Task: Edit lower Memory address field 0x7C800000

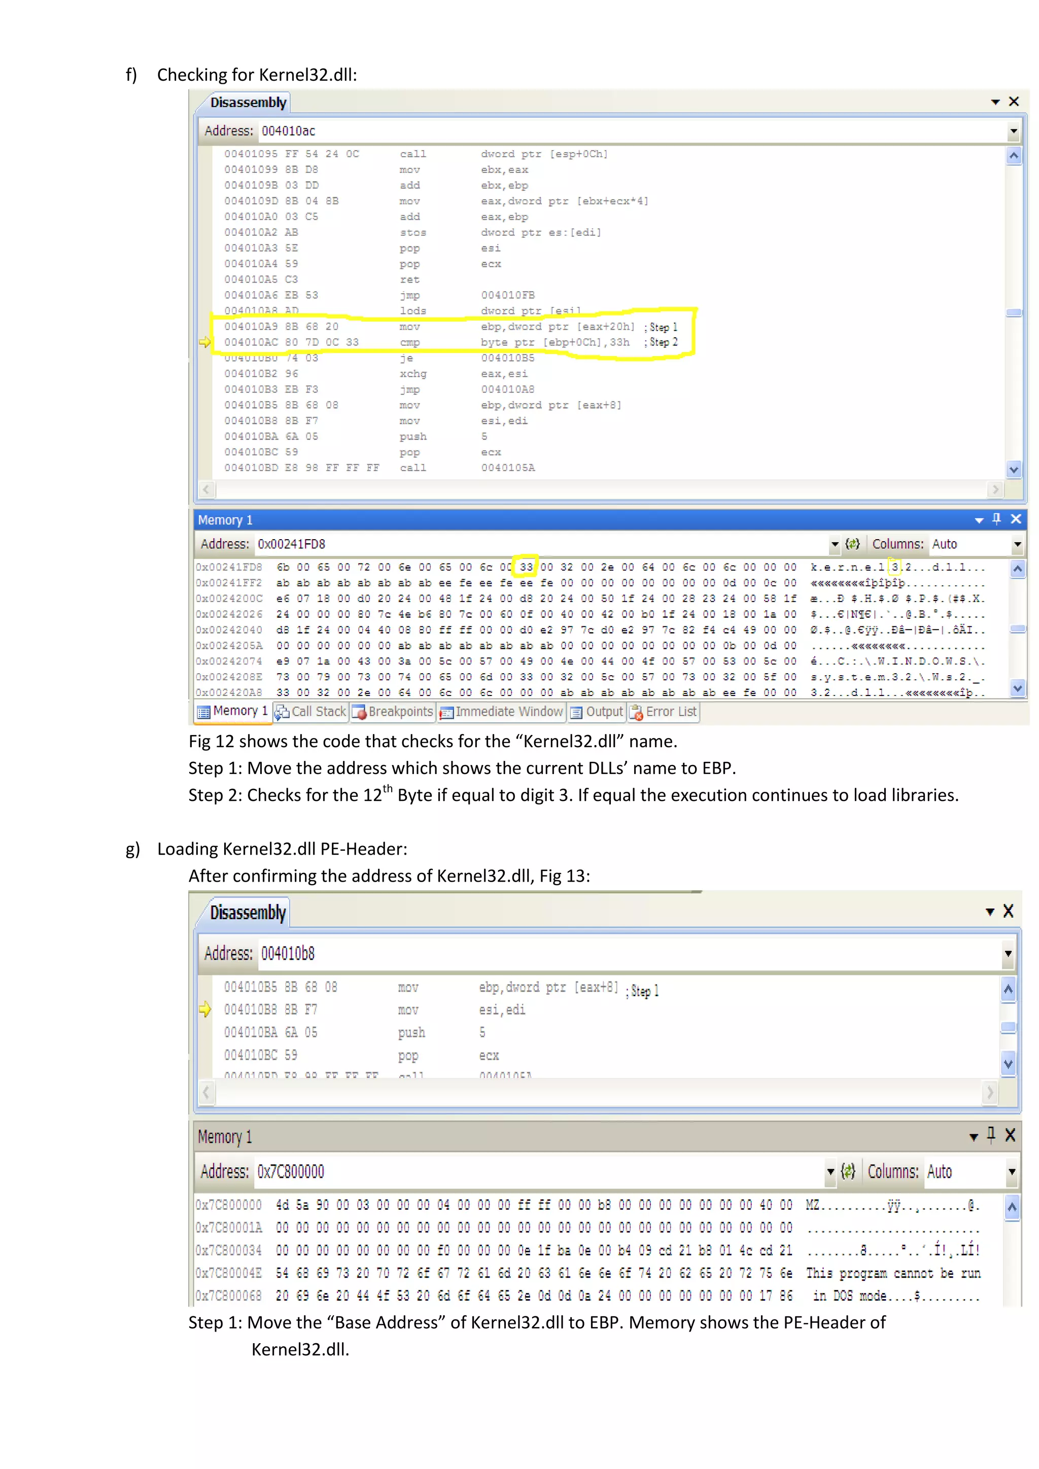Action: (x=539, y=1171)
